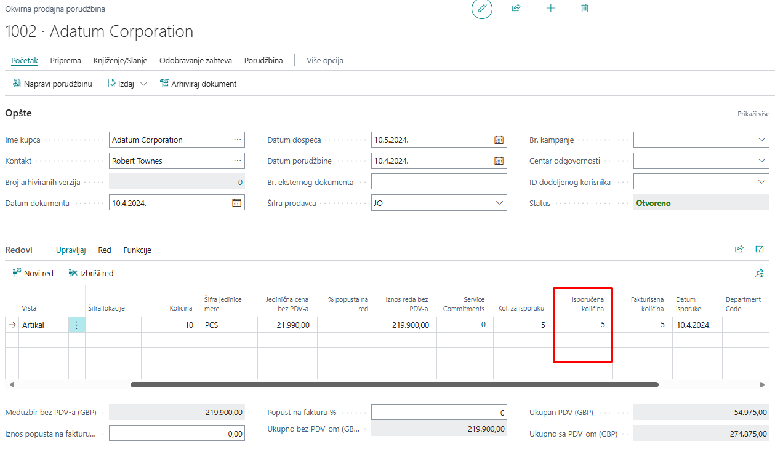
Task: Click the expand-lines icon in Redovi section
Action: pyautogui.click(x=759, y=250)
